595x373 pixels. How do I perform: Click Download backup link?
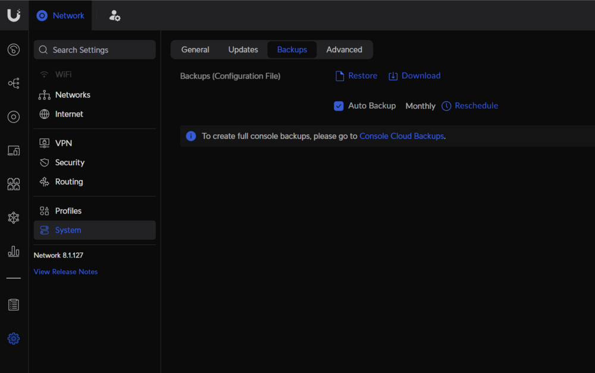[414, 76]
